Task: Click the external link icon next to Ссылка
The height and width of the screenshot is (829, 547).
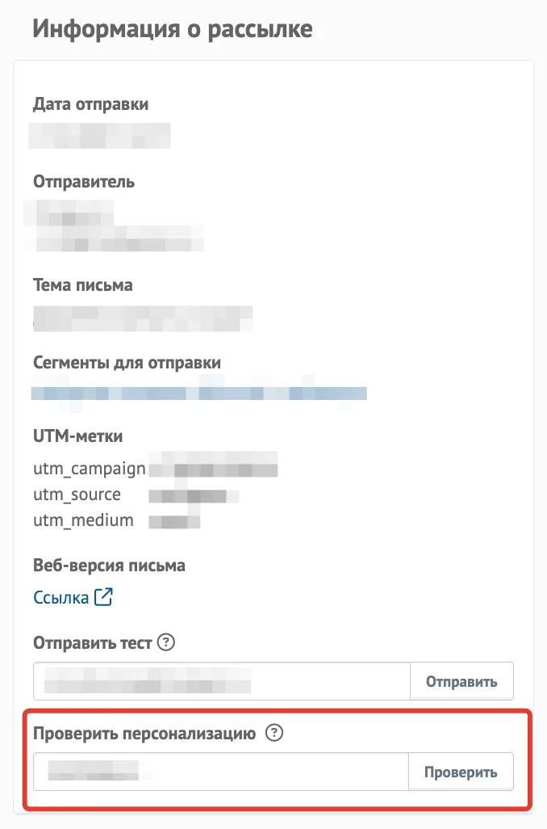Action: click(103, 597)
